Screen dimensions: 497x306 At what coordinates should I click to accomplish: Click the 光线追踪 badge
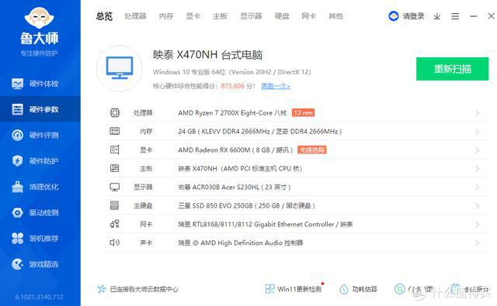312,150
